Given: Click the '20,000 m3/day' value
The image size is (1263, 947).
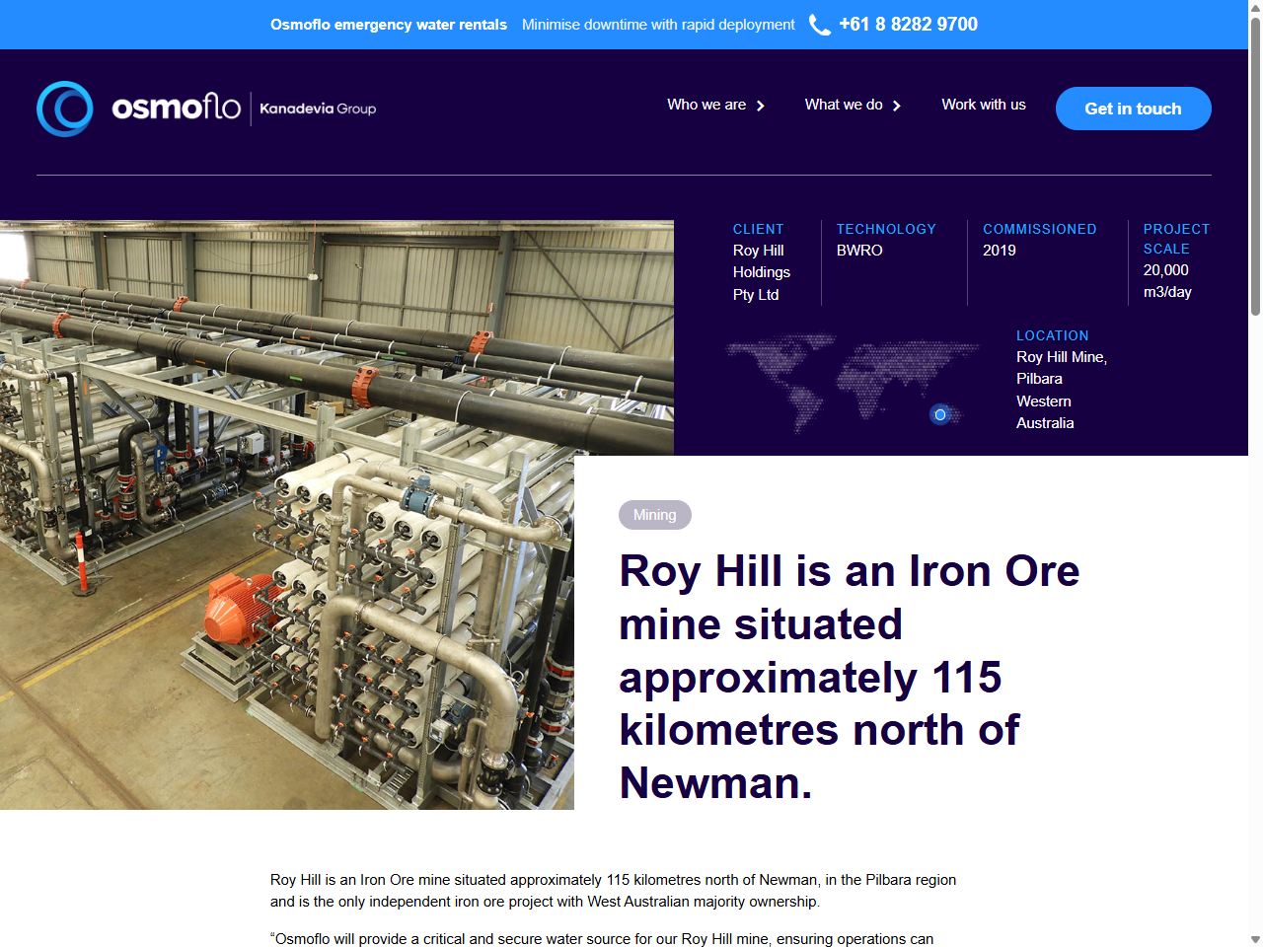Looking at the screenshot, I should pyautogui.click(x=1167, y=281).
